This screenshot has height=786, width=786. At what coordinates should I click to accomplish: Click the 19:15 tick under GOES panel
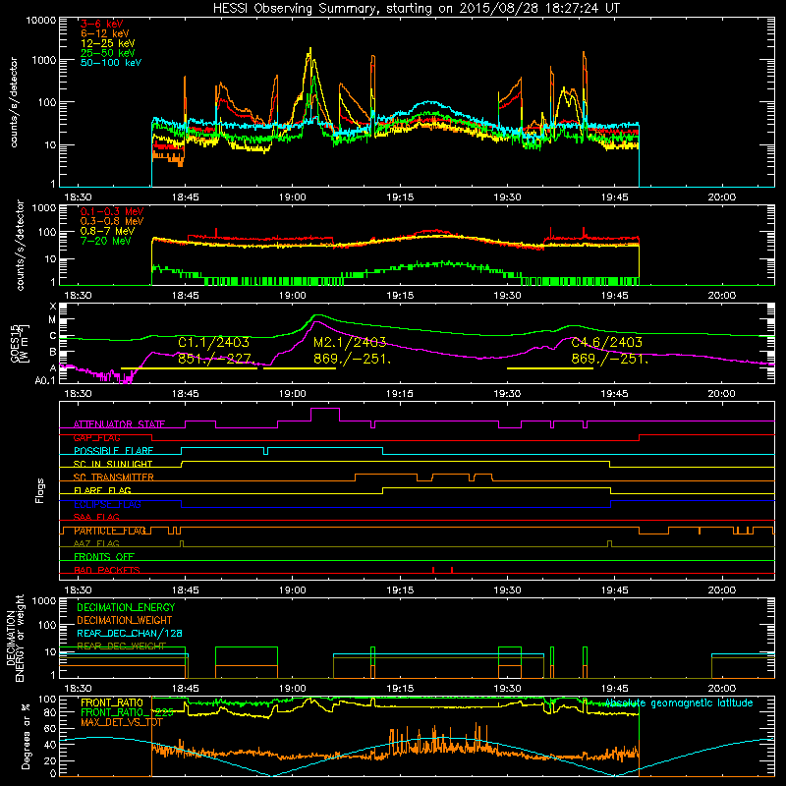point(400,394)
